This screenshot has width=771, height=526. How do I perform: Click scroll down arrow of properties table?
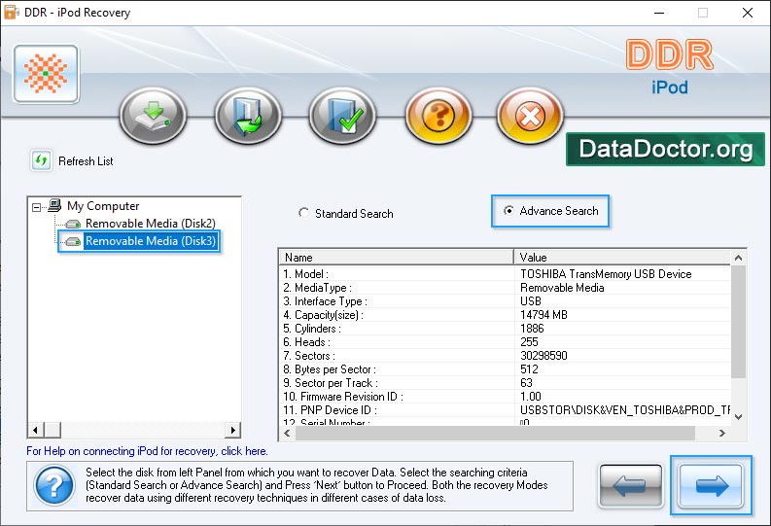(x=738, y=417)
